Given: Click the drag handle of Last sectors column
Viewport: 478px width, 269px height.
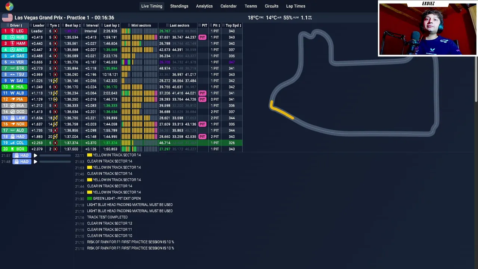Looking at the screenshot, I should 167,25.
